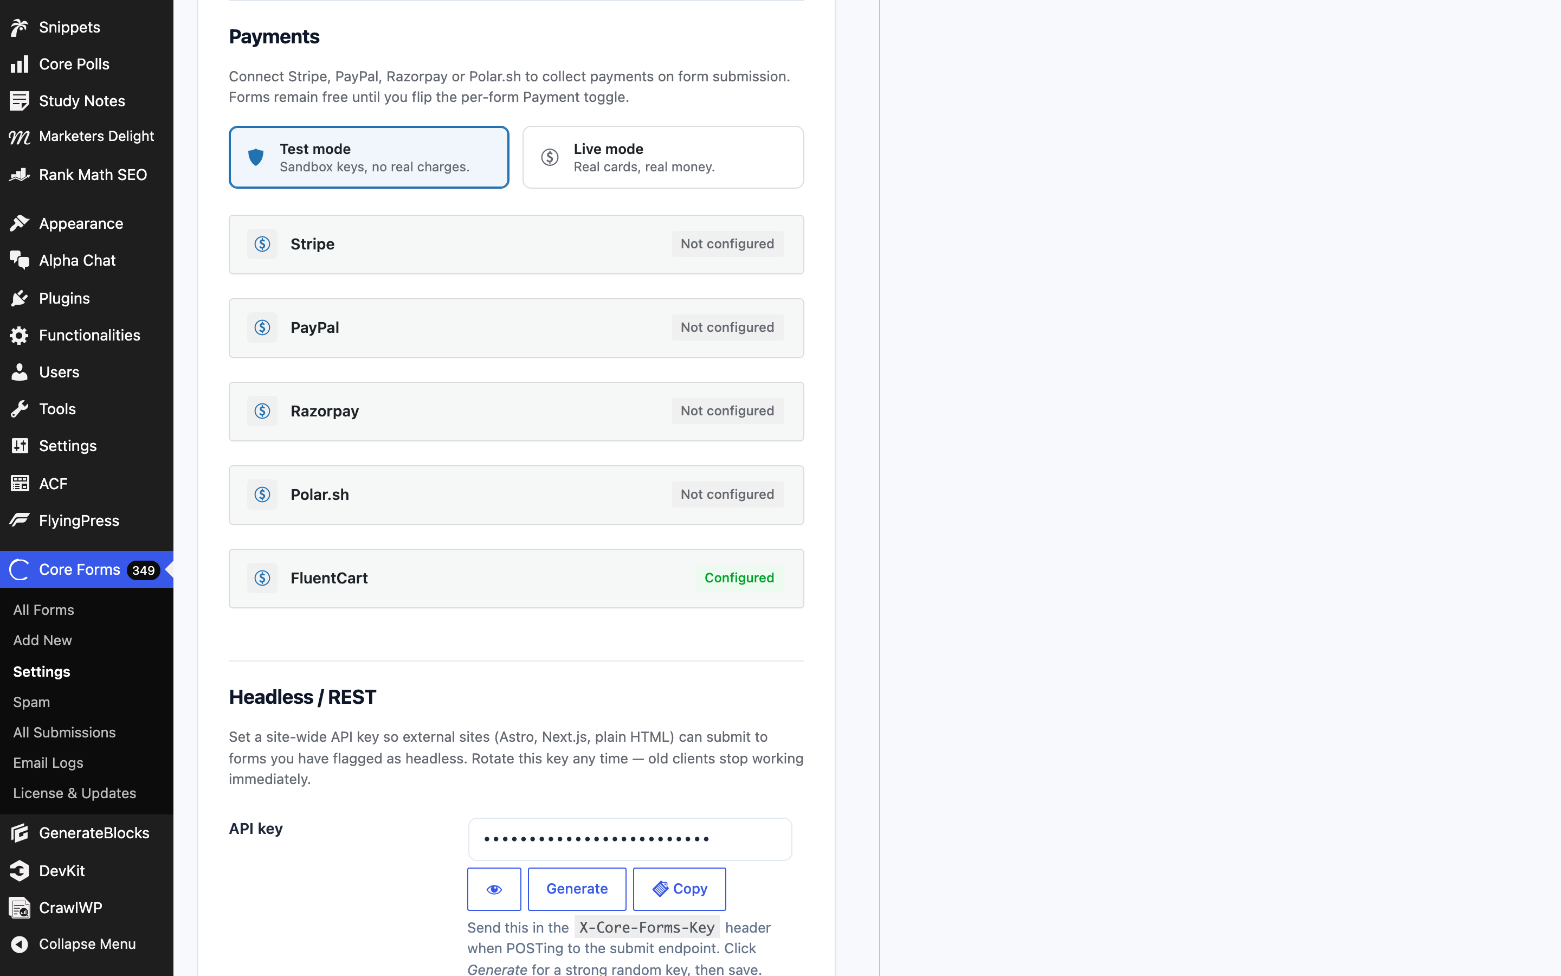The height and width of the screenshot is (976, 1561).
Task: Open Snippets via its sidebar icon
Action: point(20,27)
